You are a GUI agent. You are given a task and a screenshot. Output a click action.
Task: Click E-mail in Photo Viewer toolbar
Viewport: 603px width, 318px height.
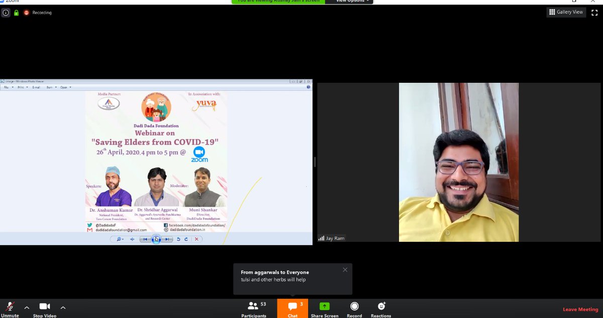click(x=36, y=87)
